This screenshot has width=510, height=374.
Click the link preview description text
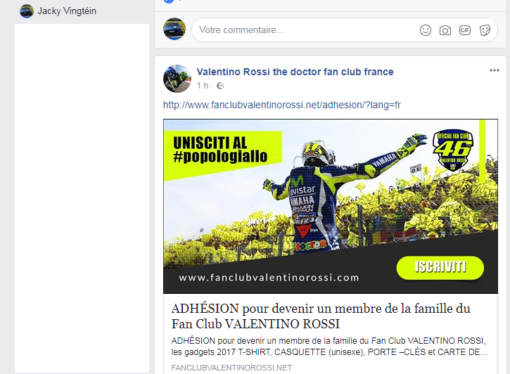(329, 347)
